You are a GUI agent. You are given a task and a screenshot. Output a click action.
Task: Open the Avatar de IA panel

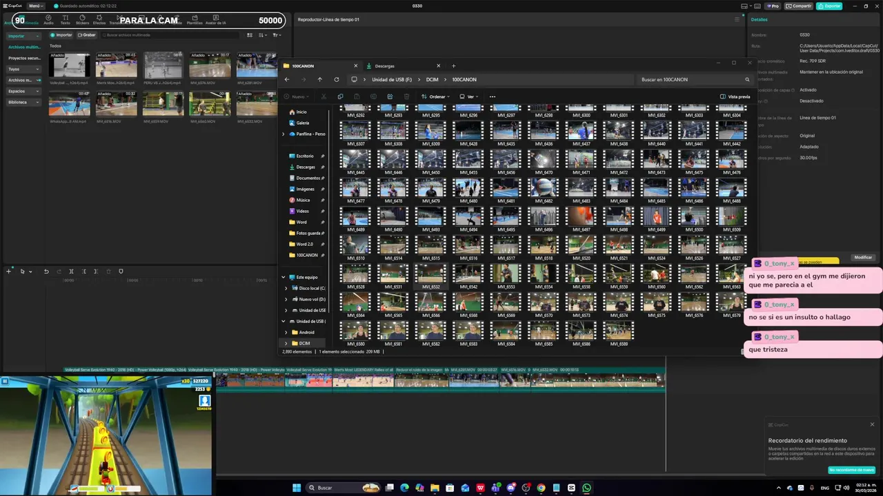pos(215,19)
